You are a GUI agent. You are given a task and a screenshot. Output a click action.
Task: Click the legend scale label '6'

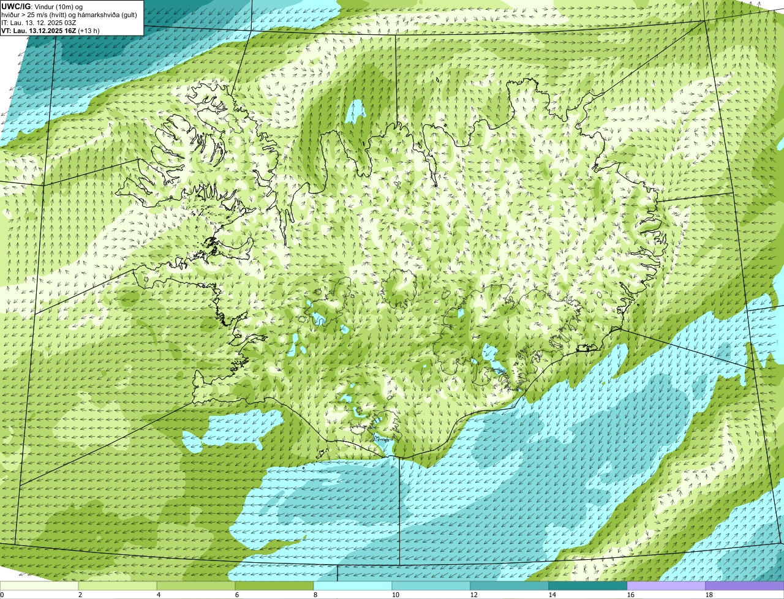[237, 595]
